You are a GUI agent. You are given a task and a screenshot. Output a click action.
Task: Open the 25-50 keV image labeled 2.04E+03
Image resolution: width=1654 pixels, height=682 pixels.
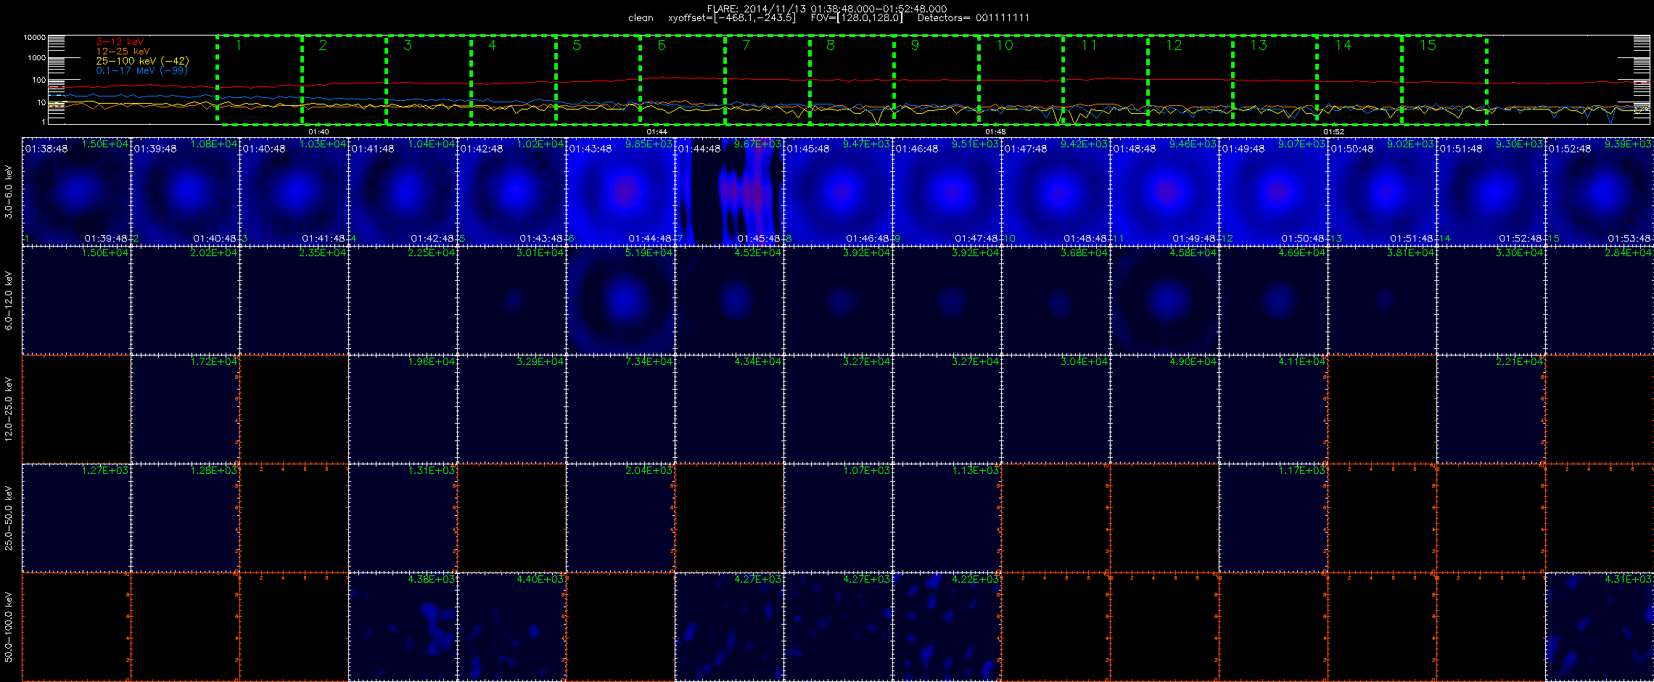620,518
